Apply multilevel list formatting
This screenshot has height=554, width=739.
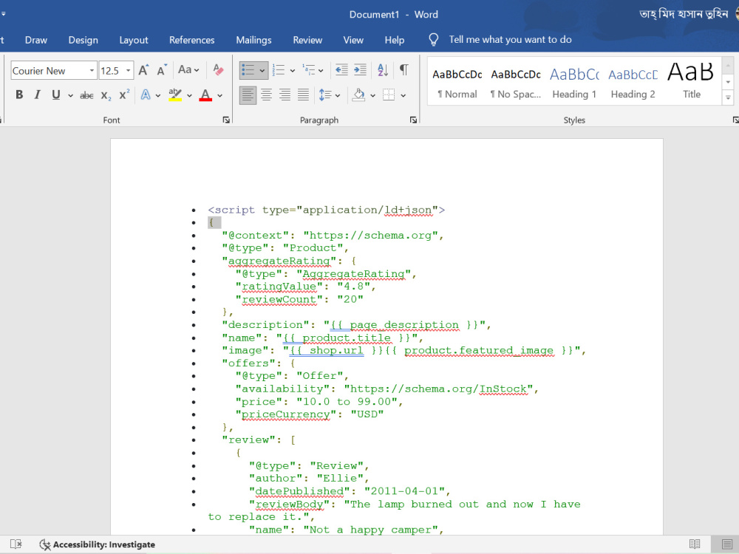(x=309, y=70)
